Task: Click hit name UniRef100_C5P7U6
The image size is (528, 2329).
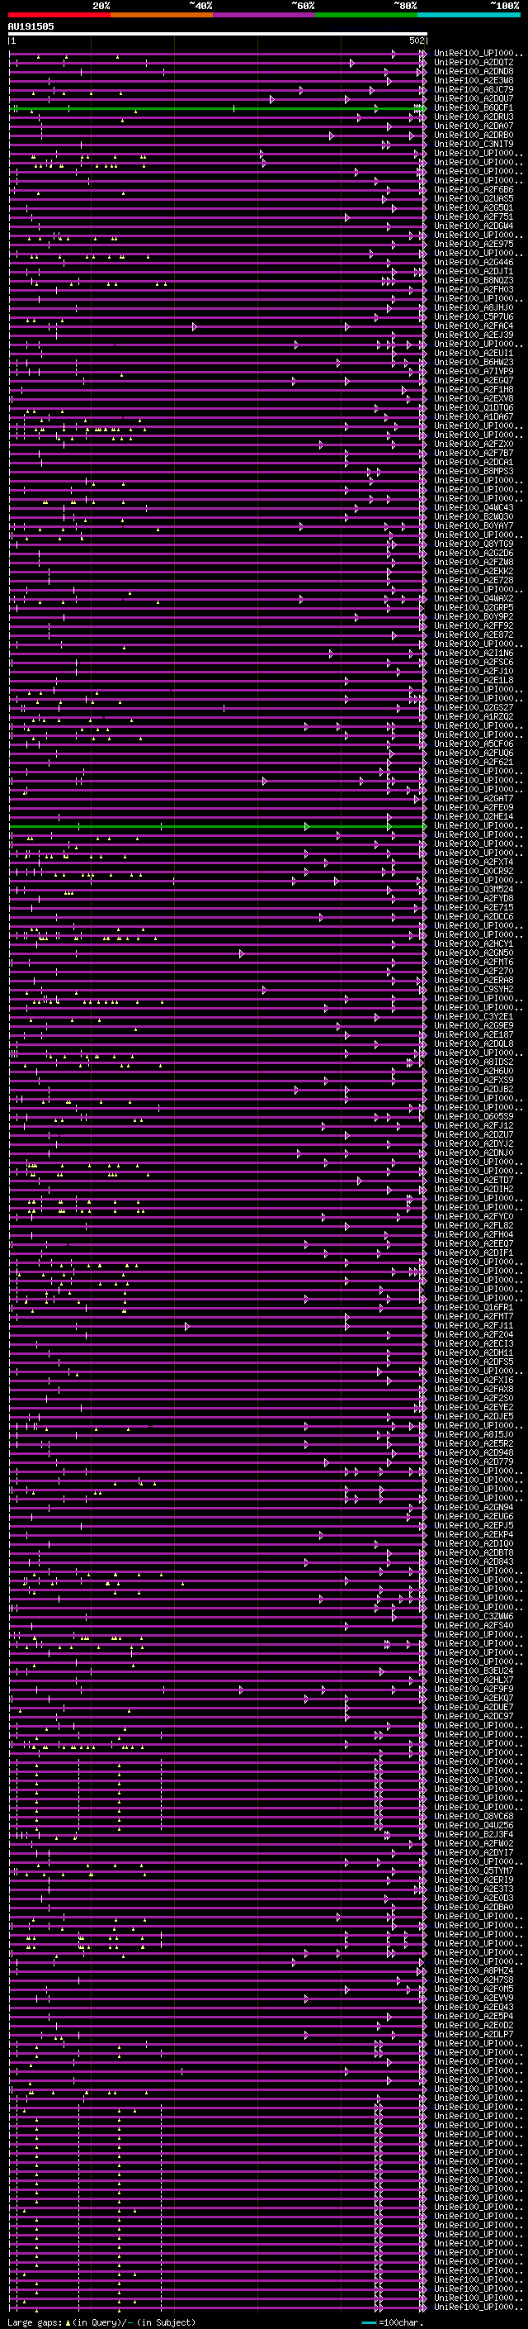Action: (474, 316)
